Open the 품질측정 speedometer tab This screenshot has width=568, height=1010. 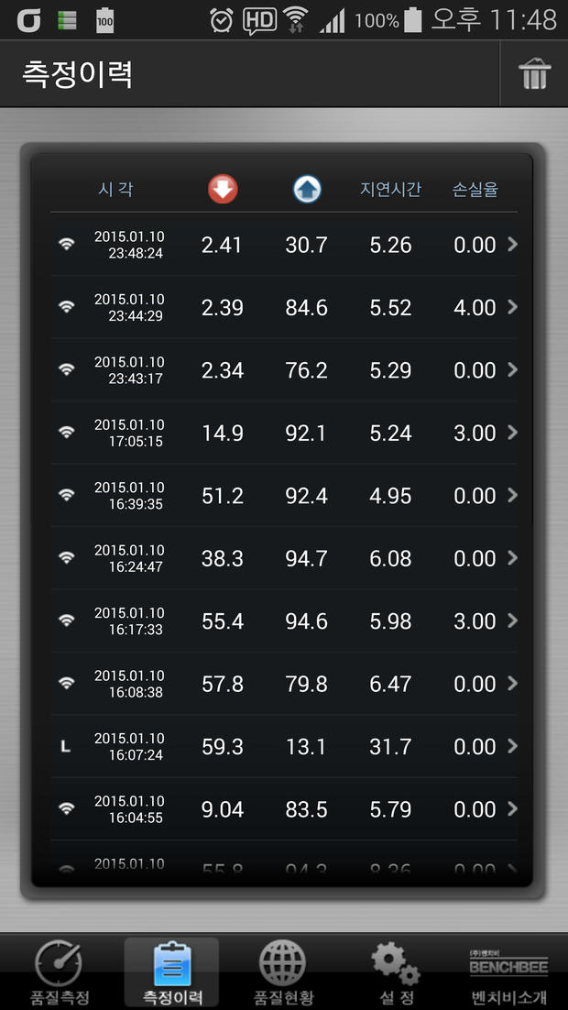[60, 972]
